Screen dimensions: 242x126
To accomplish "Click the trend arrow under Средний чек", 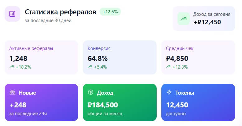I will pyautogui.click(x=168, y=67).
